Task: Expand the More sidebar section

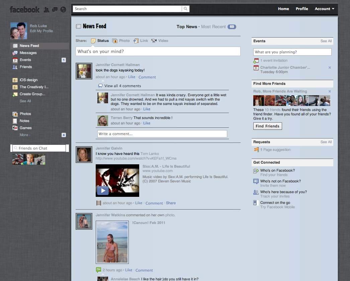Action: click(25, 135)
